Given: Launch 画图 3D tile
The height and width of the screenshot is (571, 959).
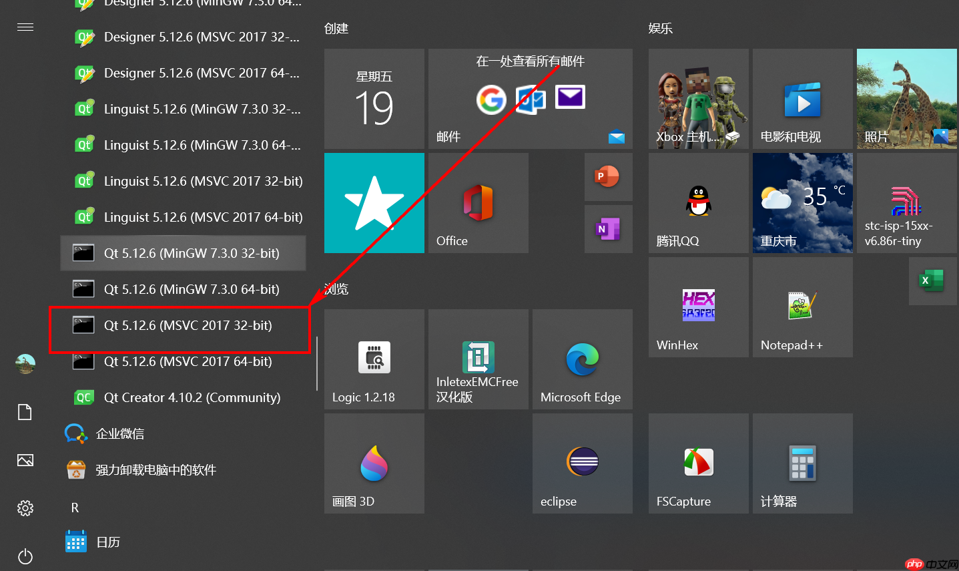Looking at the screenshot, I should (x=374, y=463).
